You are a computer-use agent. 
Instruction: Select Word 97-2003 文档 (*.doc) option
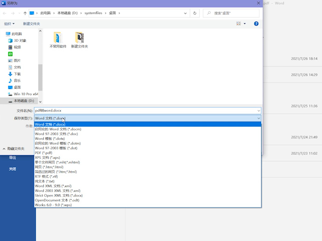53,134
